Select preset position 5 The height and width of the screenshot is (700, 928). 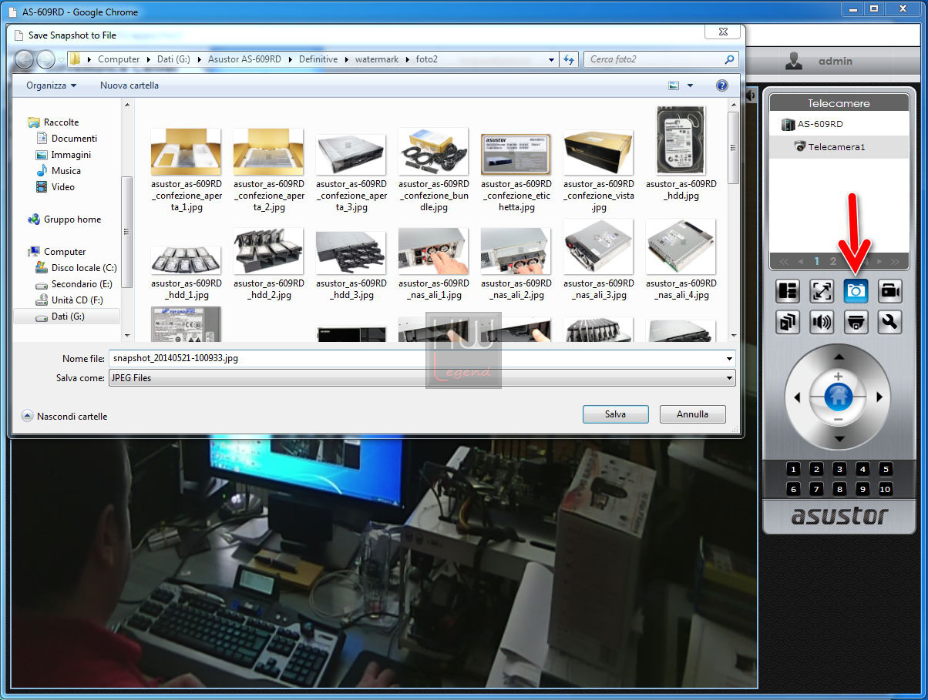(886, 469)
